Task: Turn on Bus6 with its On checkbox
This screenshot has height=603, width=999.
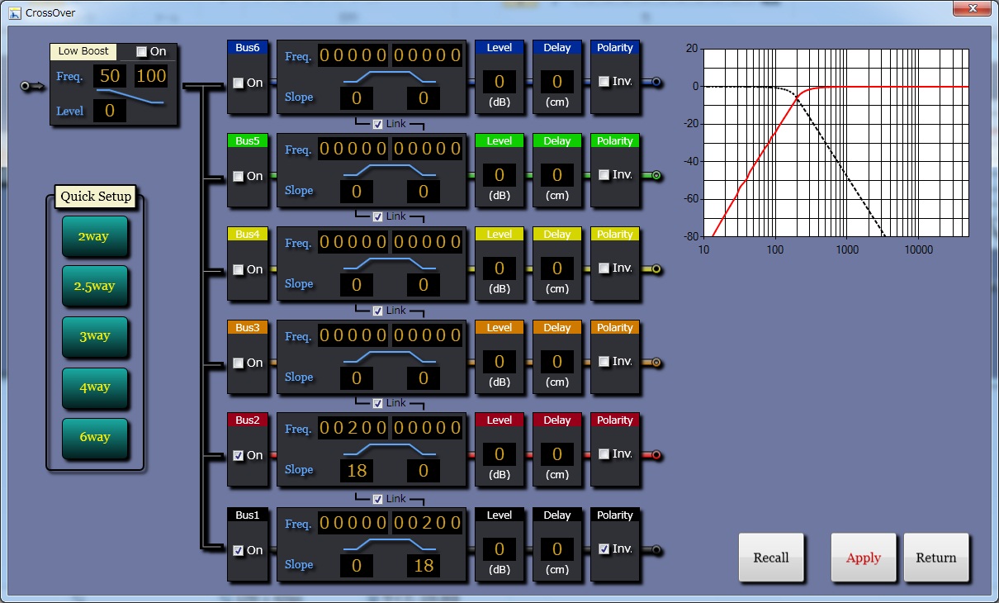Action: 239,83
